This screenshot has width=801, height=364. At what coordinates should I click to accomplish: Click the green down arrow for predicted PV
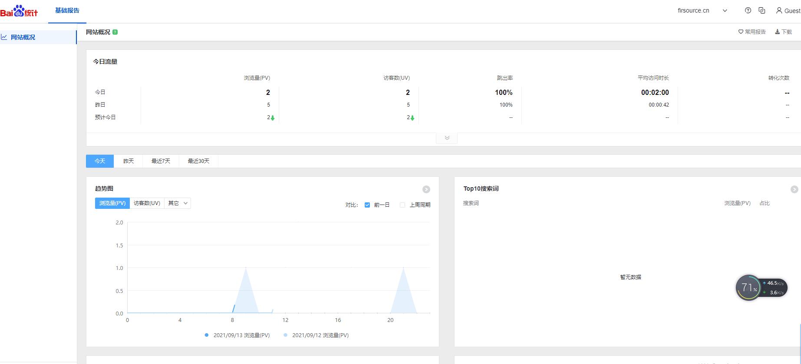(273, 118)
